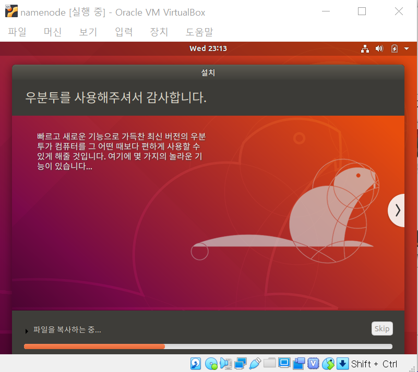
Task: Close the VirtualBox namenode window
Action: tap(399, 11)
